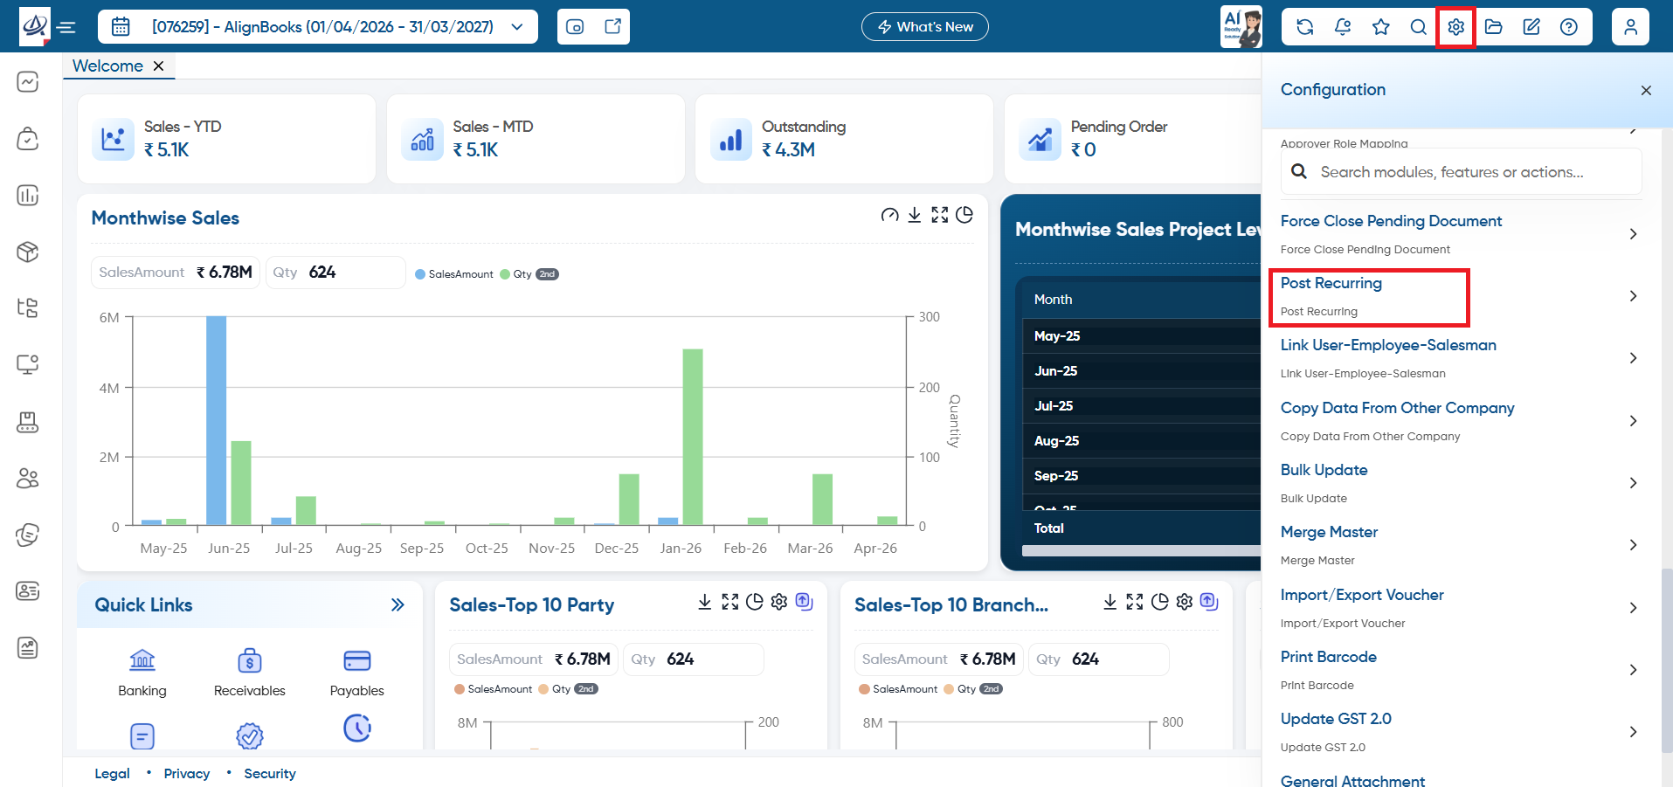Select Bulk Update in Configuration panel

coord(1324,470)
